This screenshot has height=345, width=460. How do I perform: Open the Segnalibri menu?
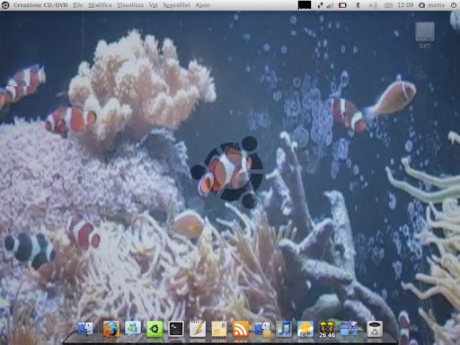tap(176, 5)
